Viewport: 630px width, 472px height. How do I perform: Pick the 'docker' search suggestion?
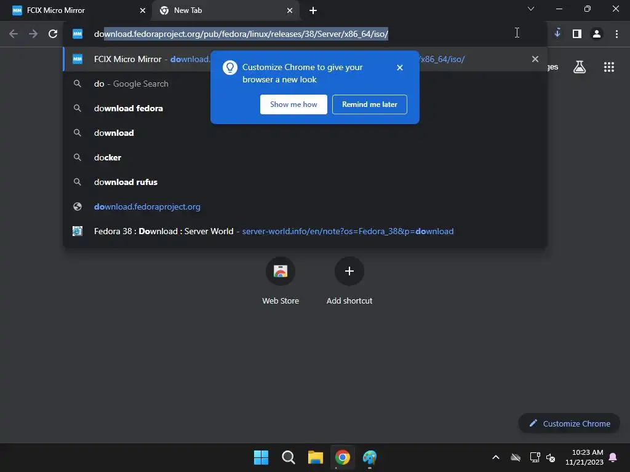click(305, 157)
